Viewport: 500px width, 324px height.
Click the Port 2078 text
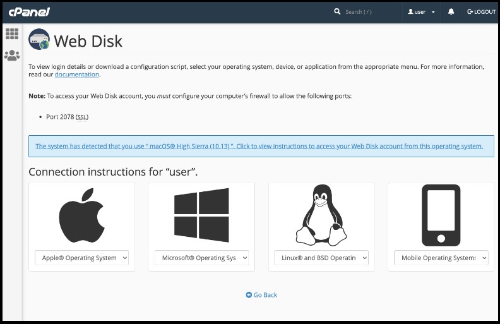tap(60, 117)
